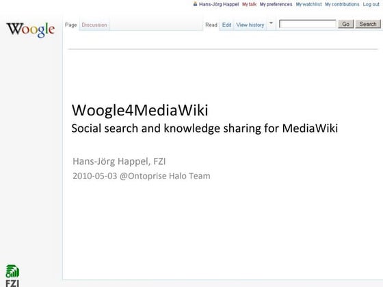Click the Woogle logo
Image resolution: width=383 pixels, height=287 pixels.
[30, 29]
